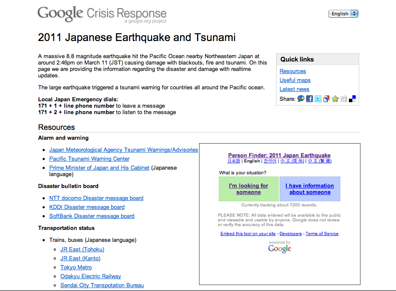Open the JR East (Tohoku) link
396x291 pixels.
82,250
